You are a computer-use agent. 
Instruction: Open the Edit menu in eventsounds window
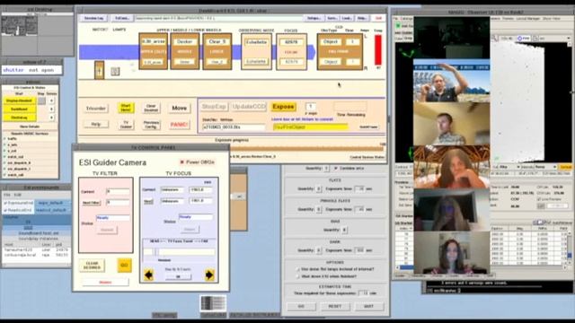(17, 195)
